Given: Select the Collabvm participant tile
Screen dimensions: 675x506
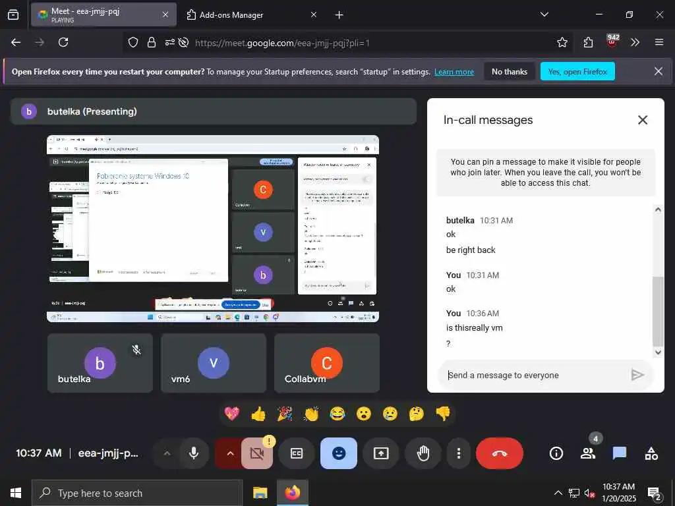Looking at the screenshot, I should [327, 363].
